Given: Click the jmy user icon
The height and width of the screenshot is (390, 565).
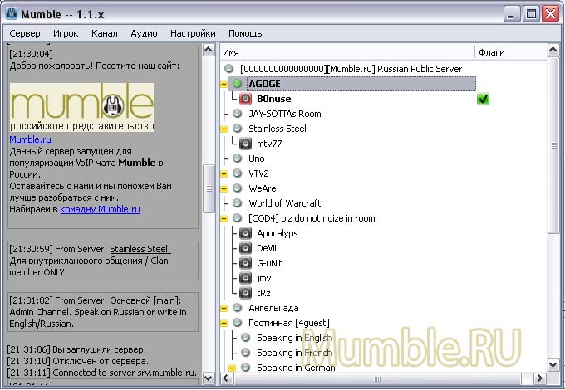Looking at the screenshot, I should point(246,278).
